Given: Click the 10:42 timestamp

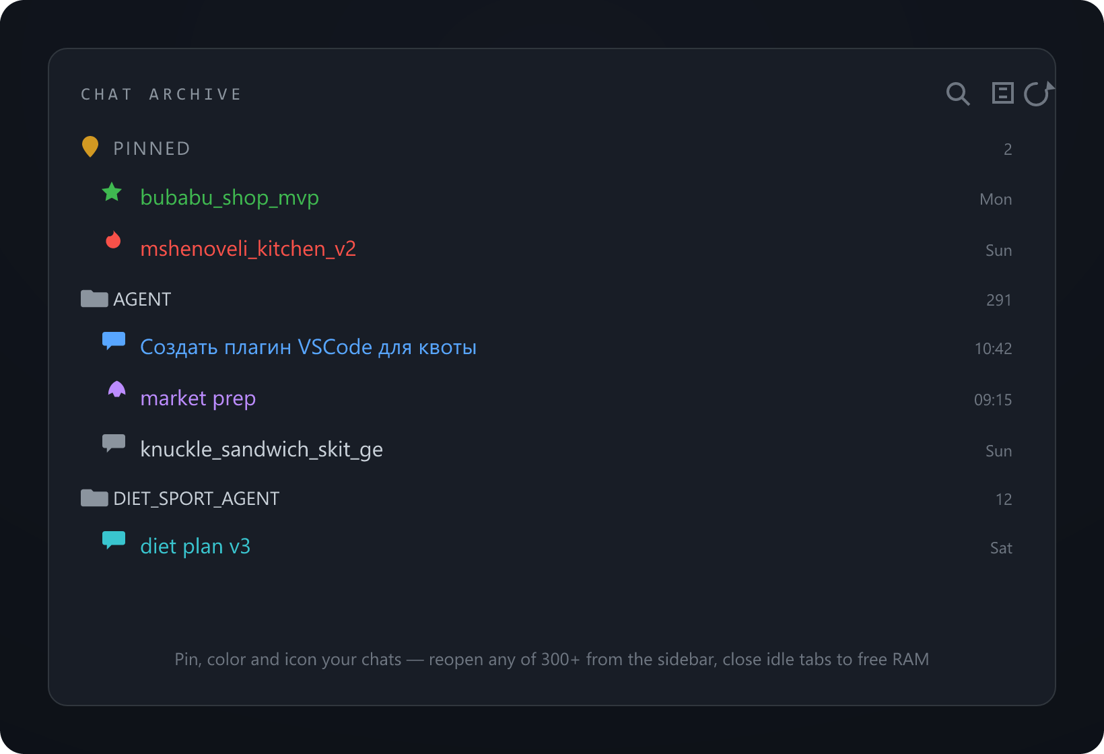Looking at the screenshot, I should 994,349.
